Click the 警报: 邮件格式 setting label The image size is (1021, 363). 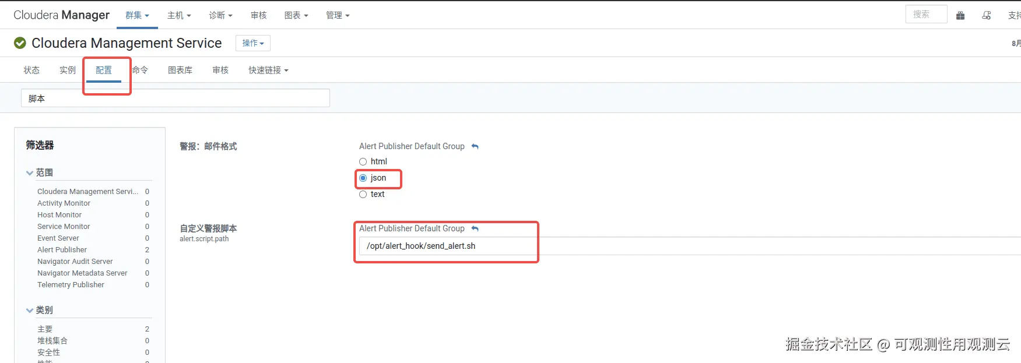point(208,146)
